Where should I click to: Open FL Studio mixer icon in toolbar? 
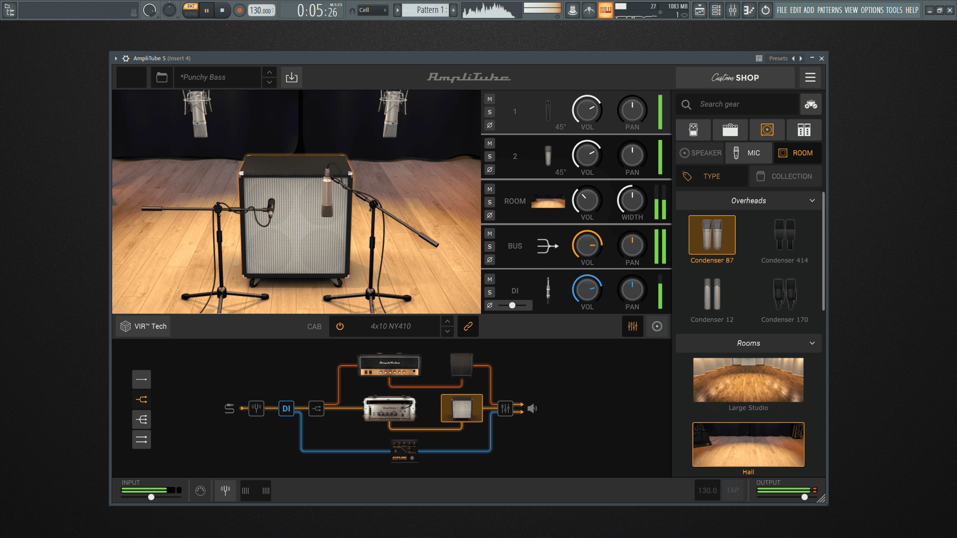(733, 10)
